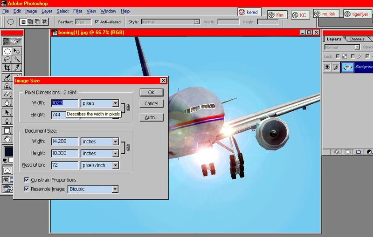
Task: Activate the Crop tool
Action: pyautogui.click(x=7, y=68)
